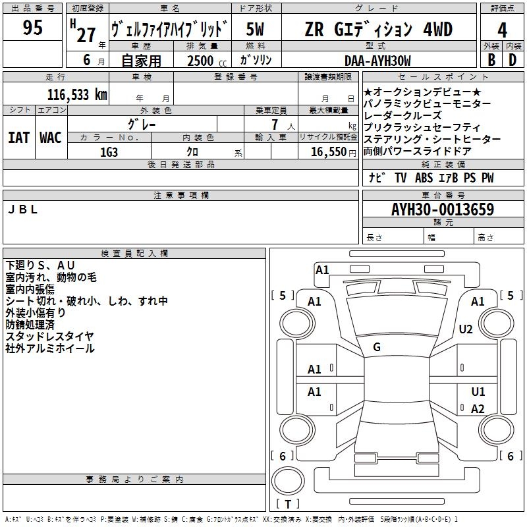
Task: Click the U1 dent mark on diagram
Action: 478,391
